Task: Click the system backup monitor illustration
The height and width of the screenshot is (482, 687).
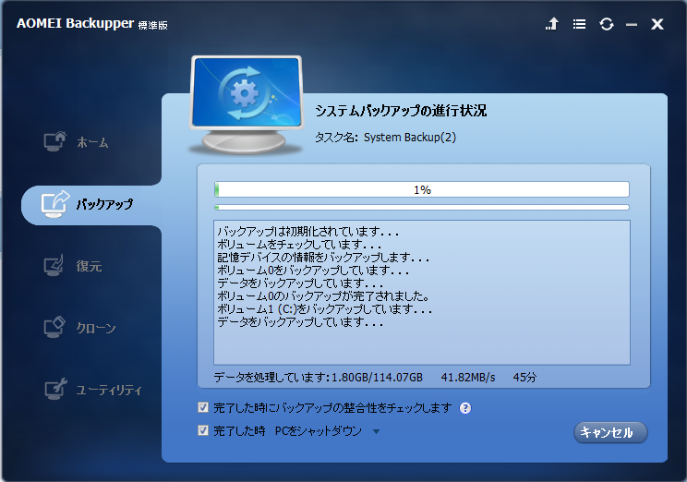Action: [247, 104]
